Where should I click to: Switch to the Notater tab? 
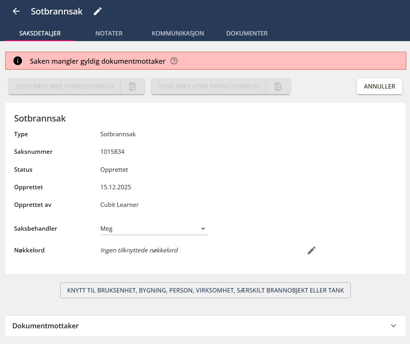coord(109,33)
